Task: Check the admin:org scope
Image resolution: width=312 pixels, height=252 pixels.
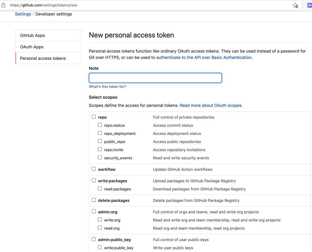Action: (x=94, y=212)
